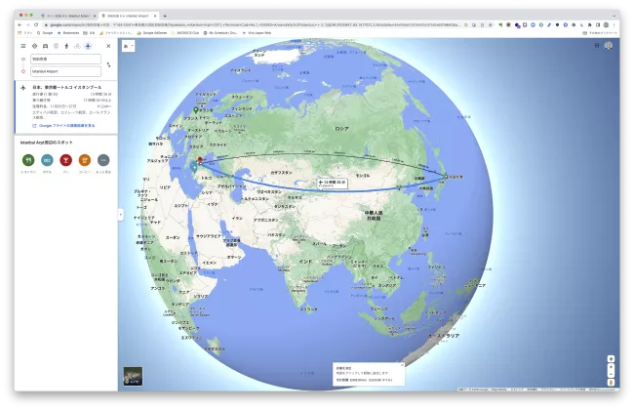Open a new browser tab
Image resolution: width=634 pixels, height=410 pixels.
(164, 16)
